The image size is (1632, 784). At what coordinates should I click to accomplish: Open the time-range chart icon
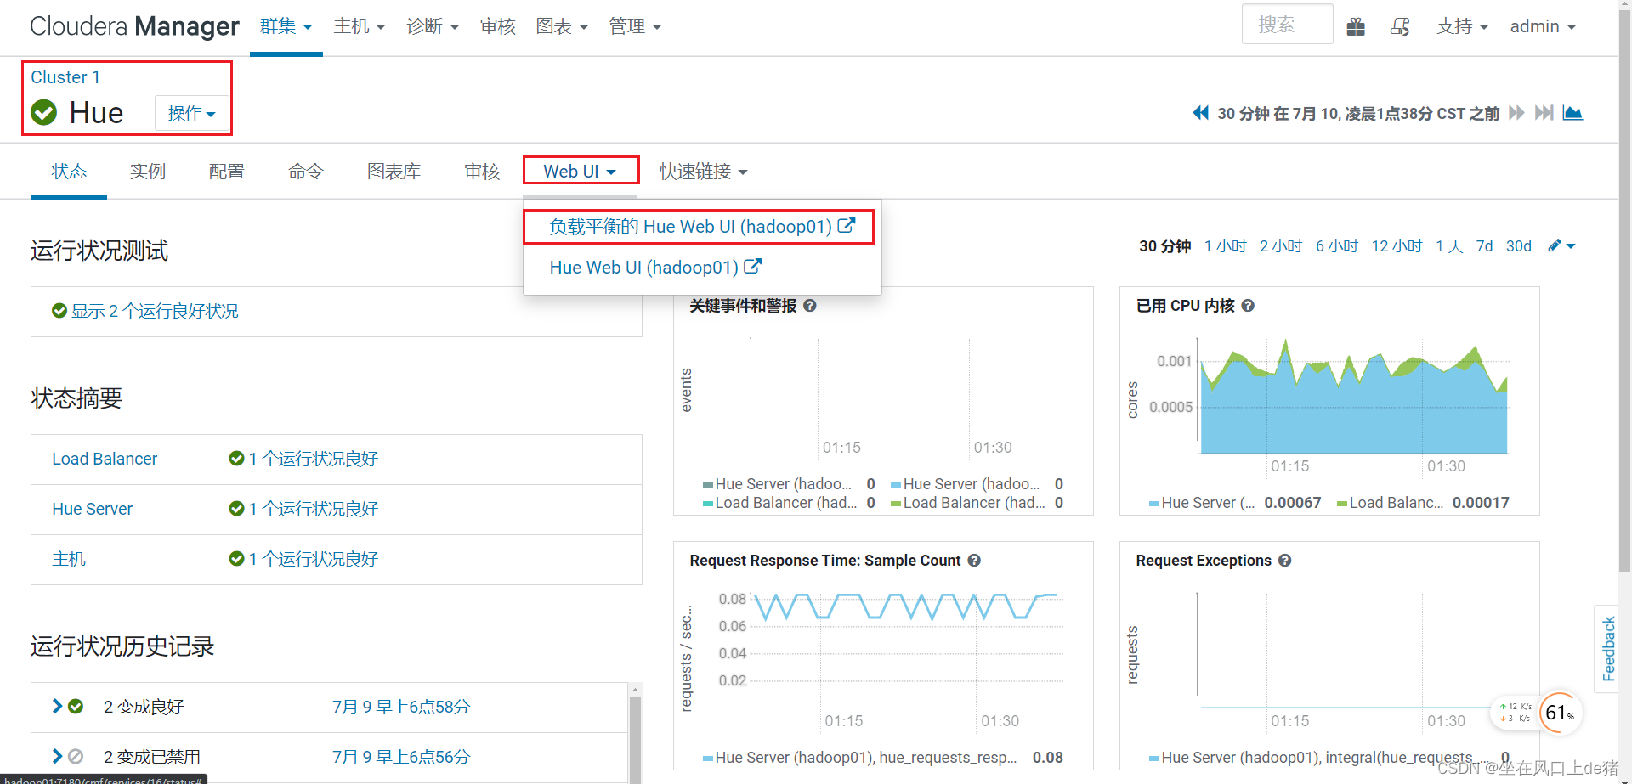pos(1572,113)
